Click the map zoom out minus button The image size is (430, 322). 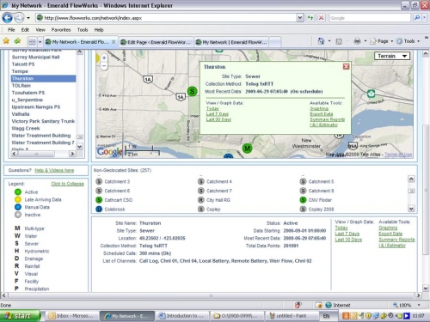pos(104,66)
